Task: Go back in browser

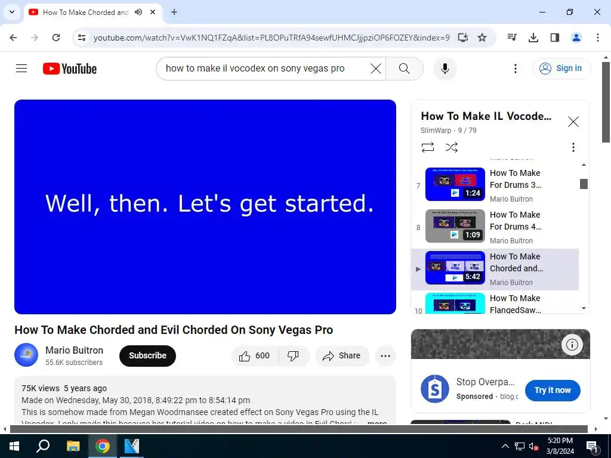Action: 13,38
